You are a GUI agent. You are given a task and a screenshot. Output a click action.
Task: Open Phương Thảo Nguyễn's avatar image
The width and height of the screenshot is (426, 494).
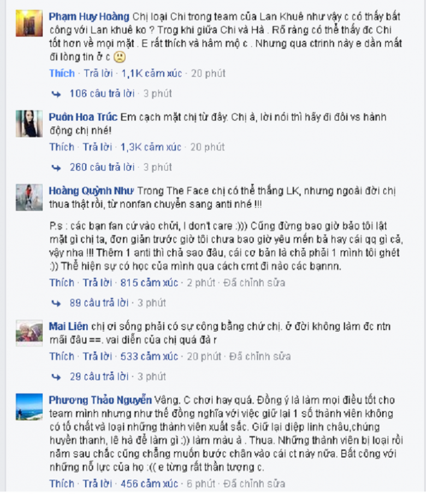click(29, 406)
